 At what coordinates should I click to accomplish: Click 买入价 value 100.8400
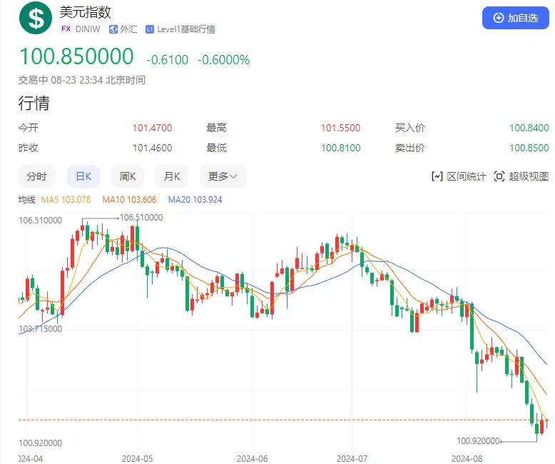(529, 128)
